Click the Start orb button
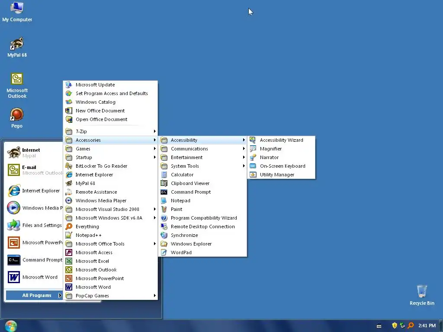 11,326
